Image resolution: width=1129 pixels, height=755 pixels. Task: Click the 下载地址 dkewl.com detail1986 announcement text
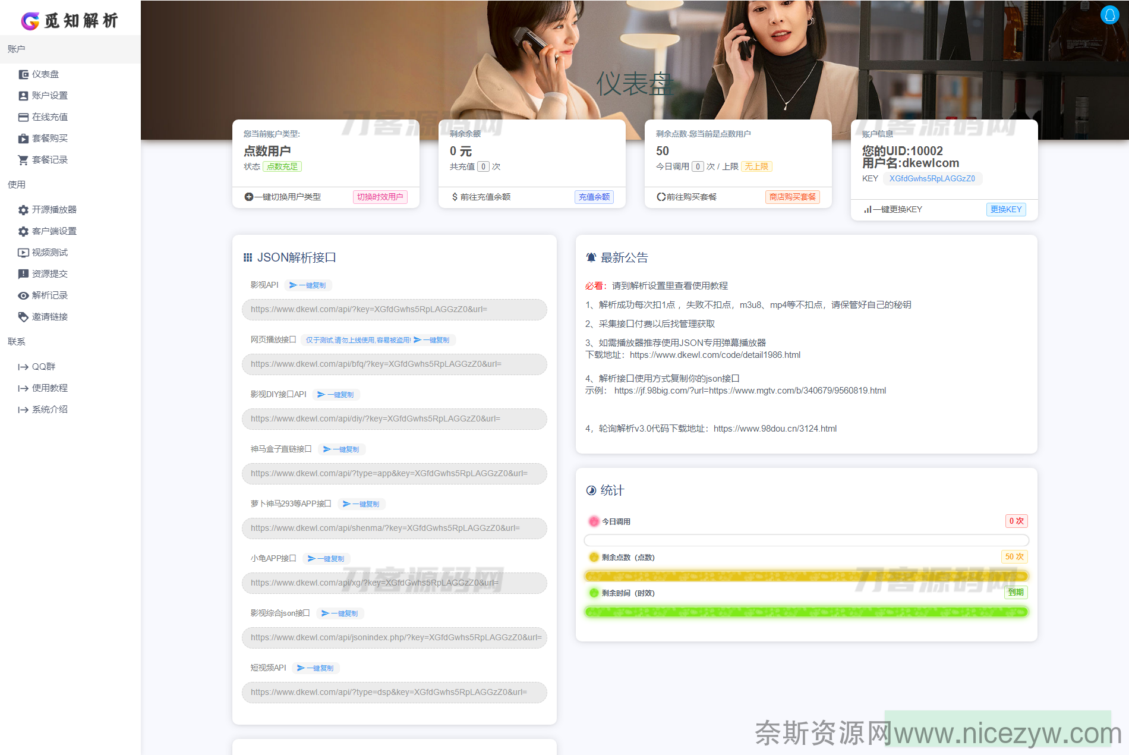point(693,355)
